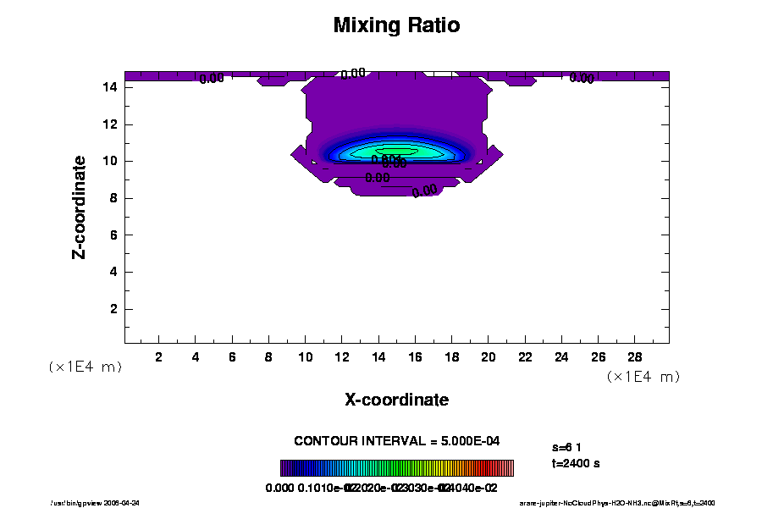Click the gpview path text in footer
This screenshot has height=508, width=762.
tap(102, 502)
